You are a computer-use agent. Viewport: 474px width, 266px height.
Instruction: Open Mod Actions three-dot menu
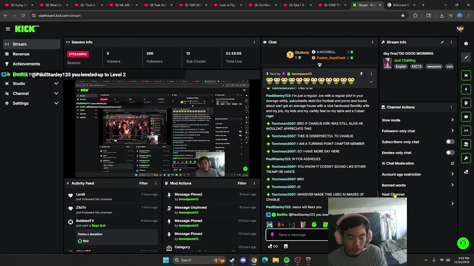(254, 183)
